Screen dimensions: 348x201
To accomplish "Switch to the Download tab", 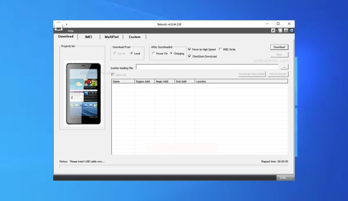I will click(66, 37).
